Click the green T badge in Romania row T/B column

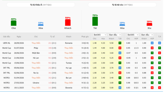120,43
